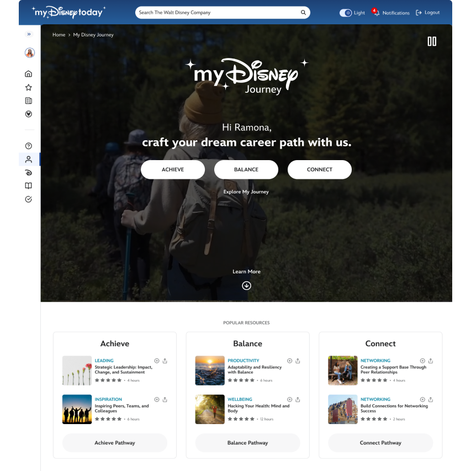Focus the Search The Walt Disney Company field
Image resolution: width=471 pixels, height=471 pixels.
[223, 13]
